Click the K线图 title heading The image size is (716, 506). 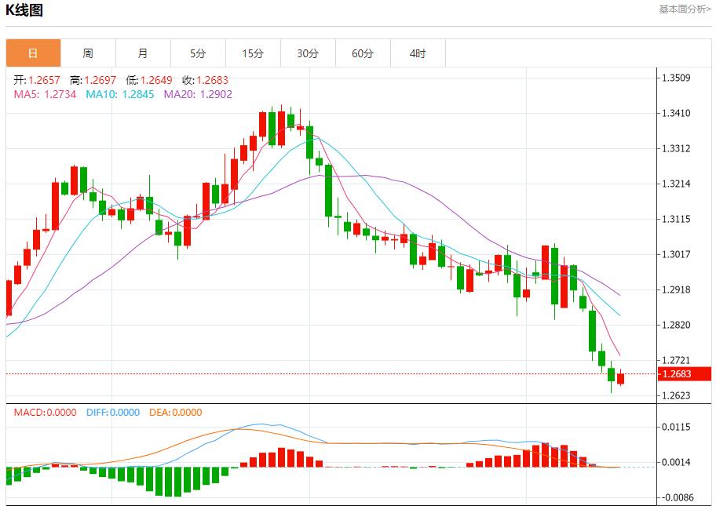click(x=25, y=11)
